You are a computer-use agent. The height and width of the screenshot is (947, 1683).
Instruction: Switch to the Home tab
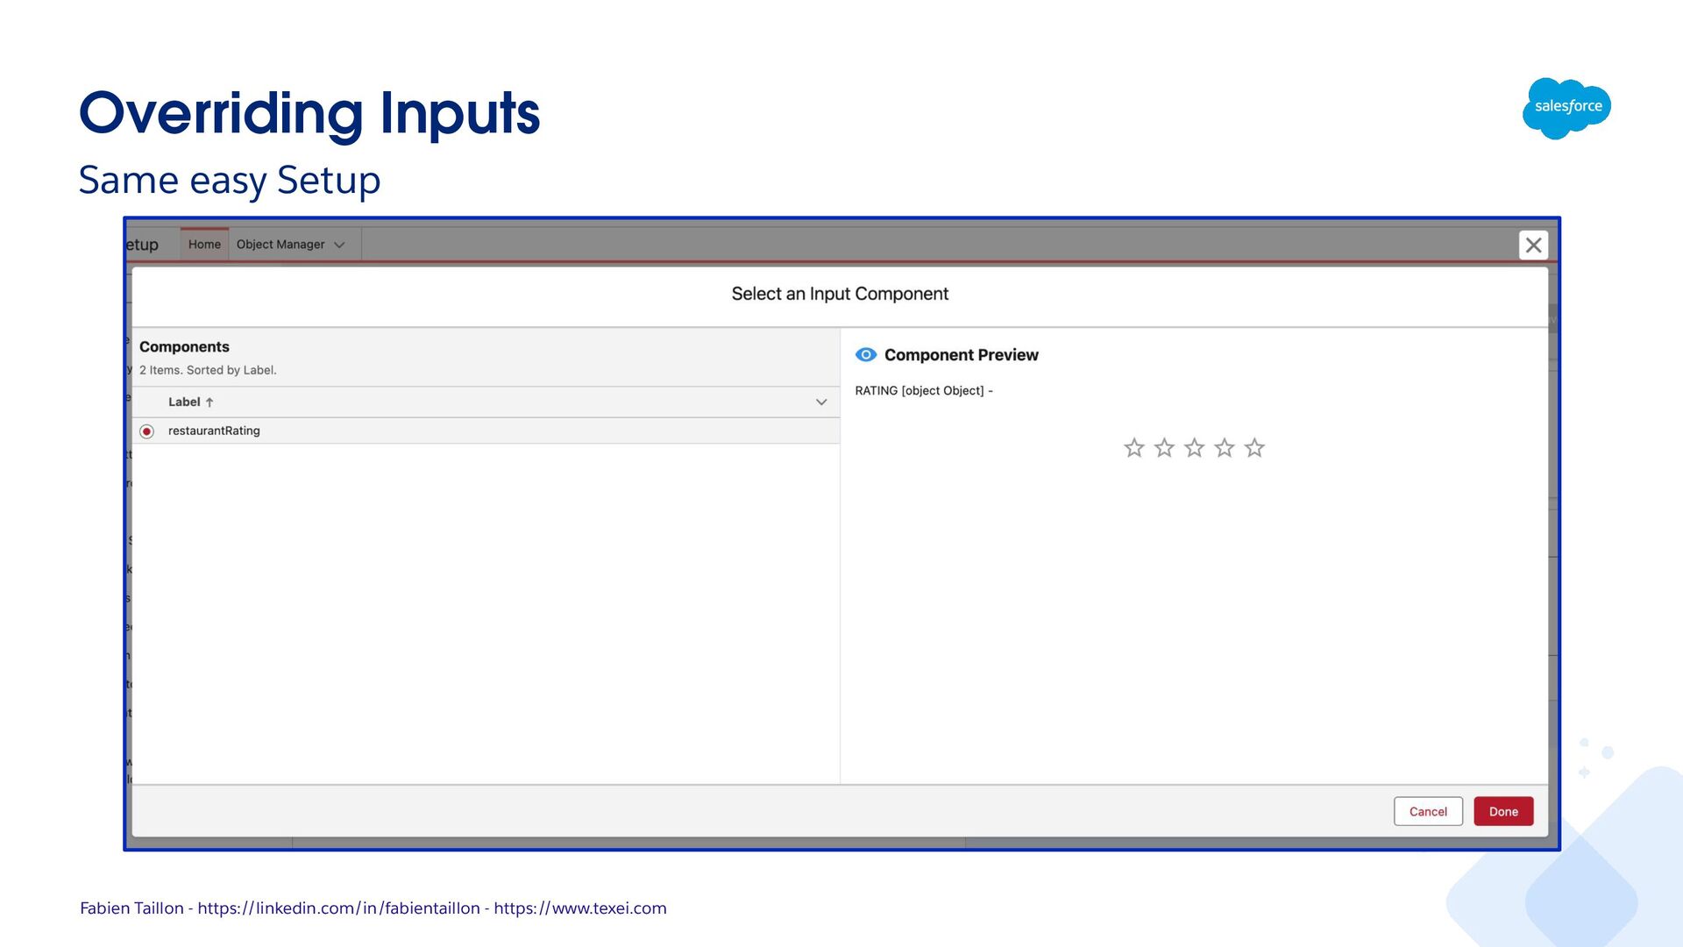(x=204, y=245)
